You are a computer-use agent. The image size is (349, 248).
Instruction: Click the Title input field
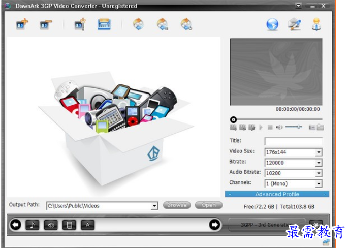coord(293,141)
